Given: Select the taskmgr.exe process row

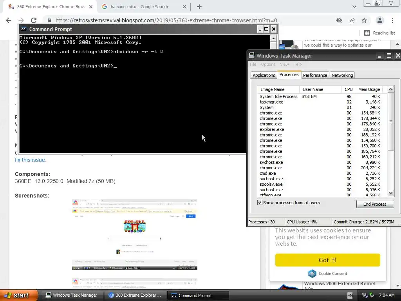Looking at the screenshot, I should click(320, 102).
